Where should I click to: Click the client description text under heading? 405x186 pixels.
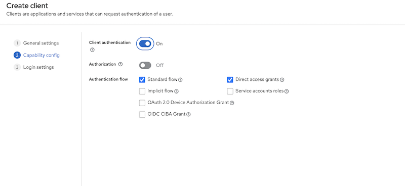[x=90, y=14]
